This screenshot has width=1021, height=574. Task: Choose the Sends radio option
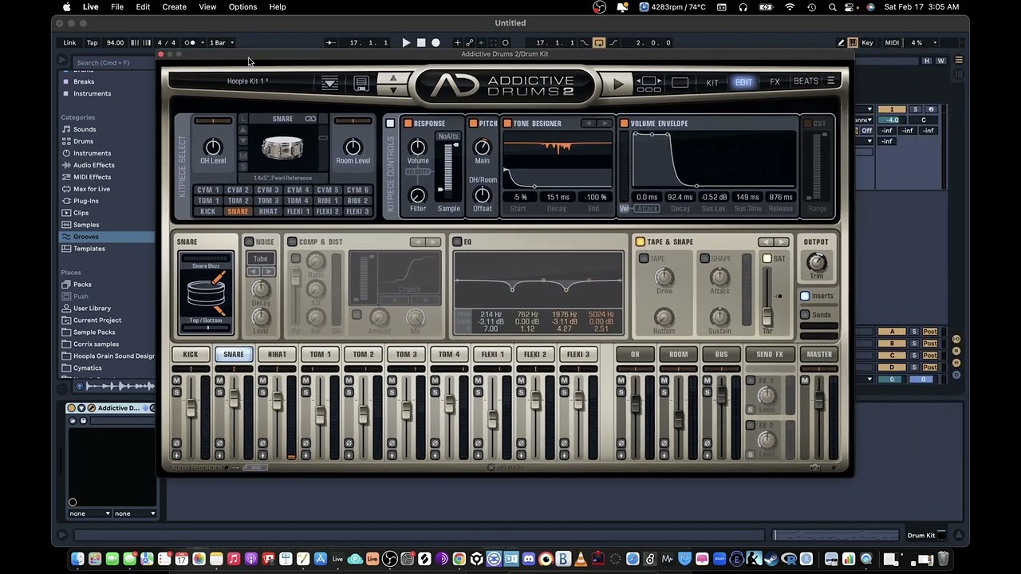click(x=805, y=315)
